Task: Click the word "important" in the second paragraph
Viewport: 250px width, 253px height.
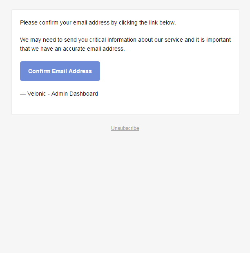Action: click(218, 40)
